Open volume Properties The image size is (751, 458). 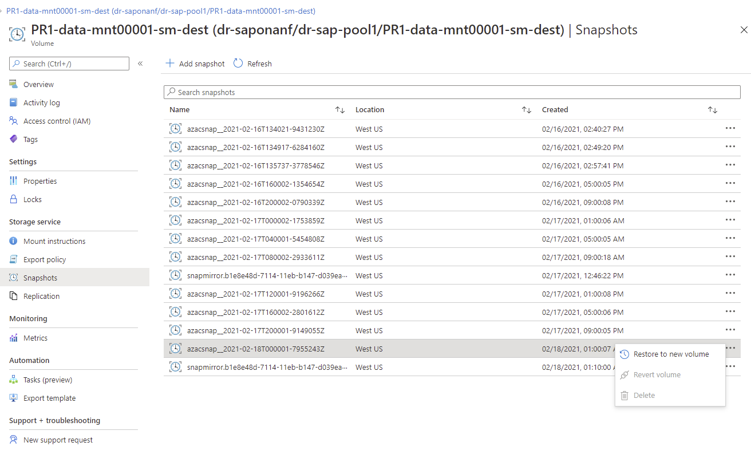[x=40, y=181]
